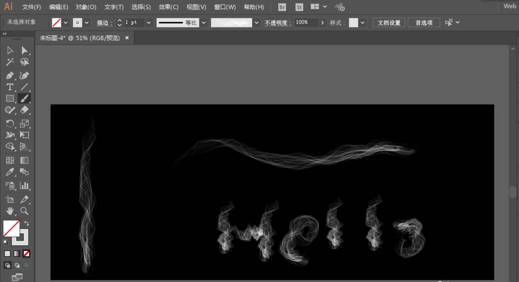Select the Symbol Sprayer tool
This screenshot has width=519, height=282.
pos(10,186)
